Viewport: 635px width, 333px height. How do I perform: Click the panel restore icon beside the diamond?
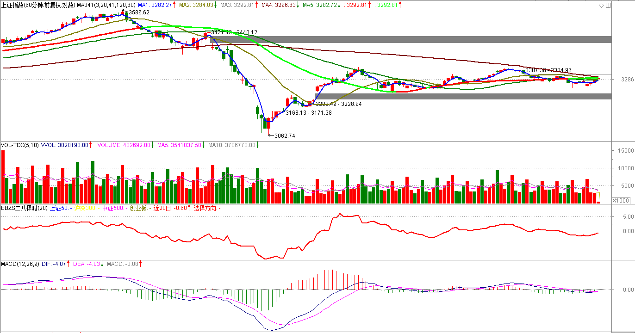coord(608,5)
